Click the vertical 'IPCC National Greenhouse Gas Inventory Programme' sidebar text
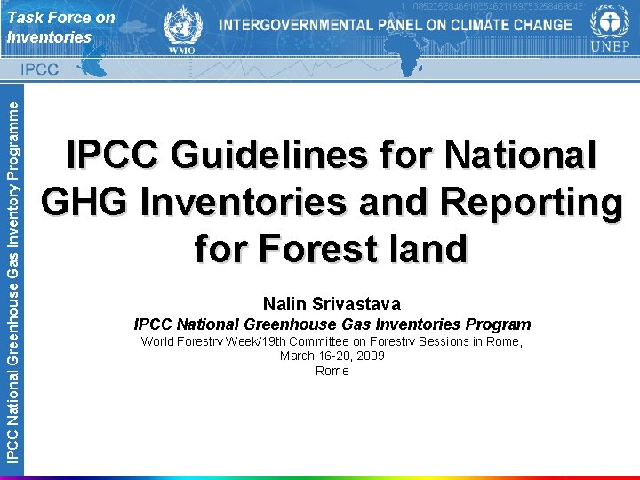The width and height of the screenshot is (640, 480). pos(12,283)
